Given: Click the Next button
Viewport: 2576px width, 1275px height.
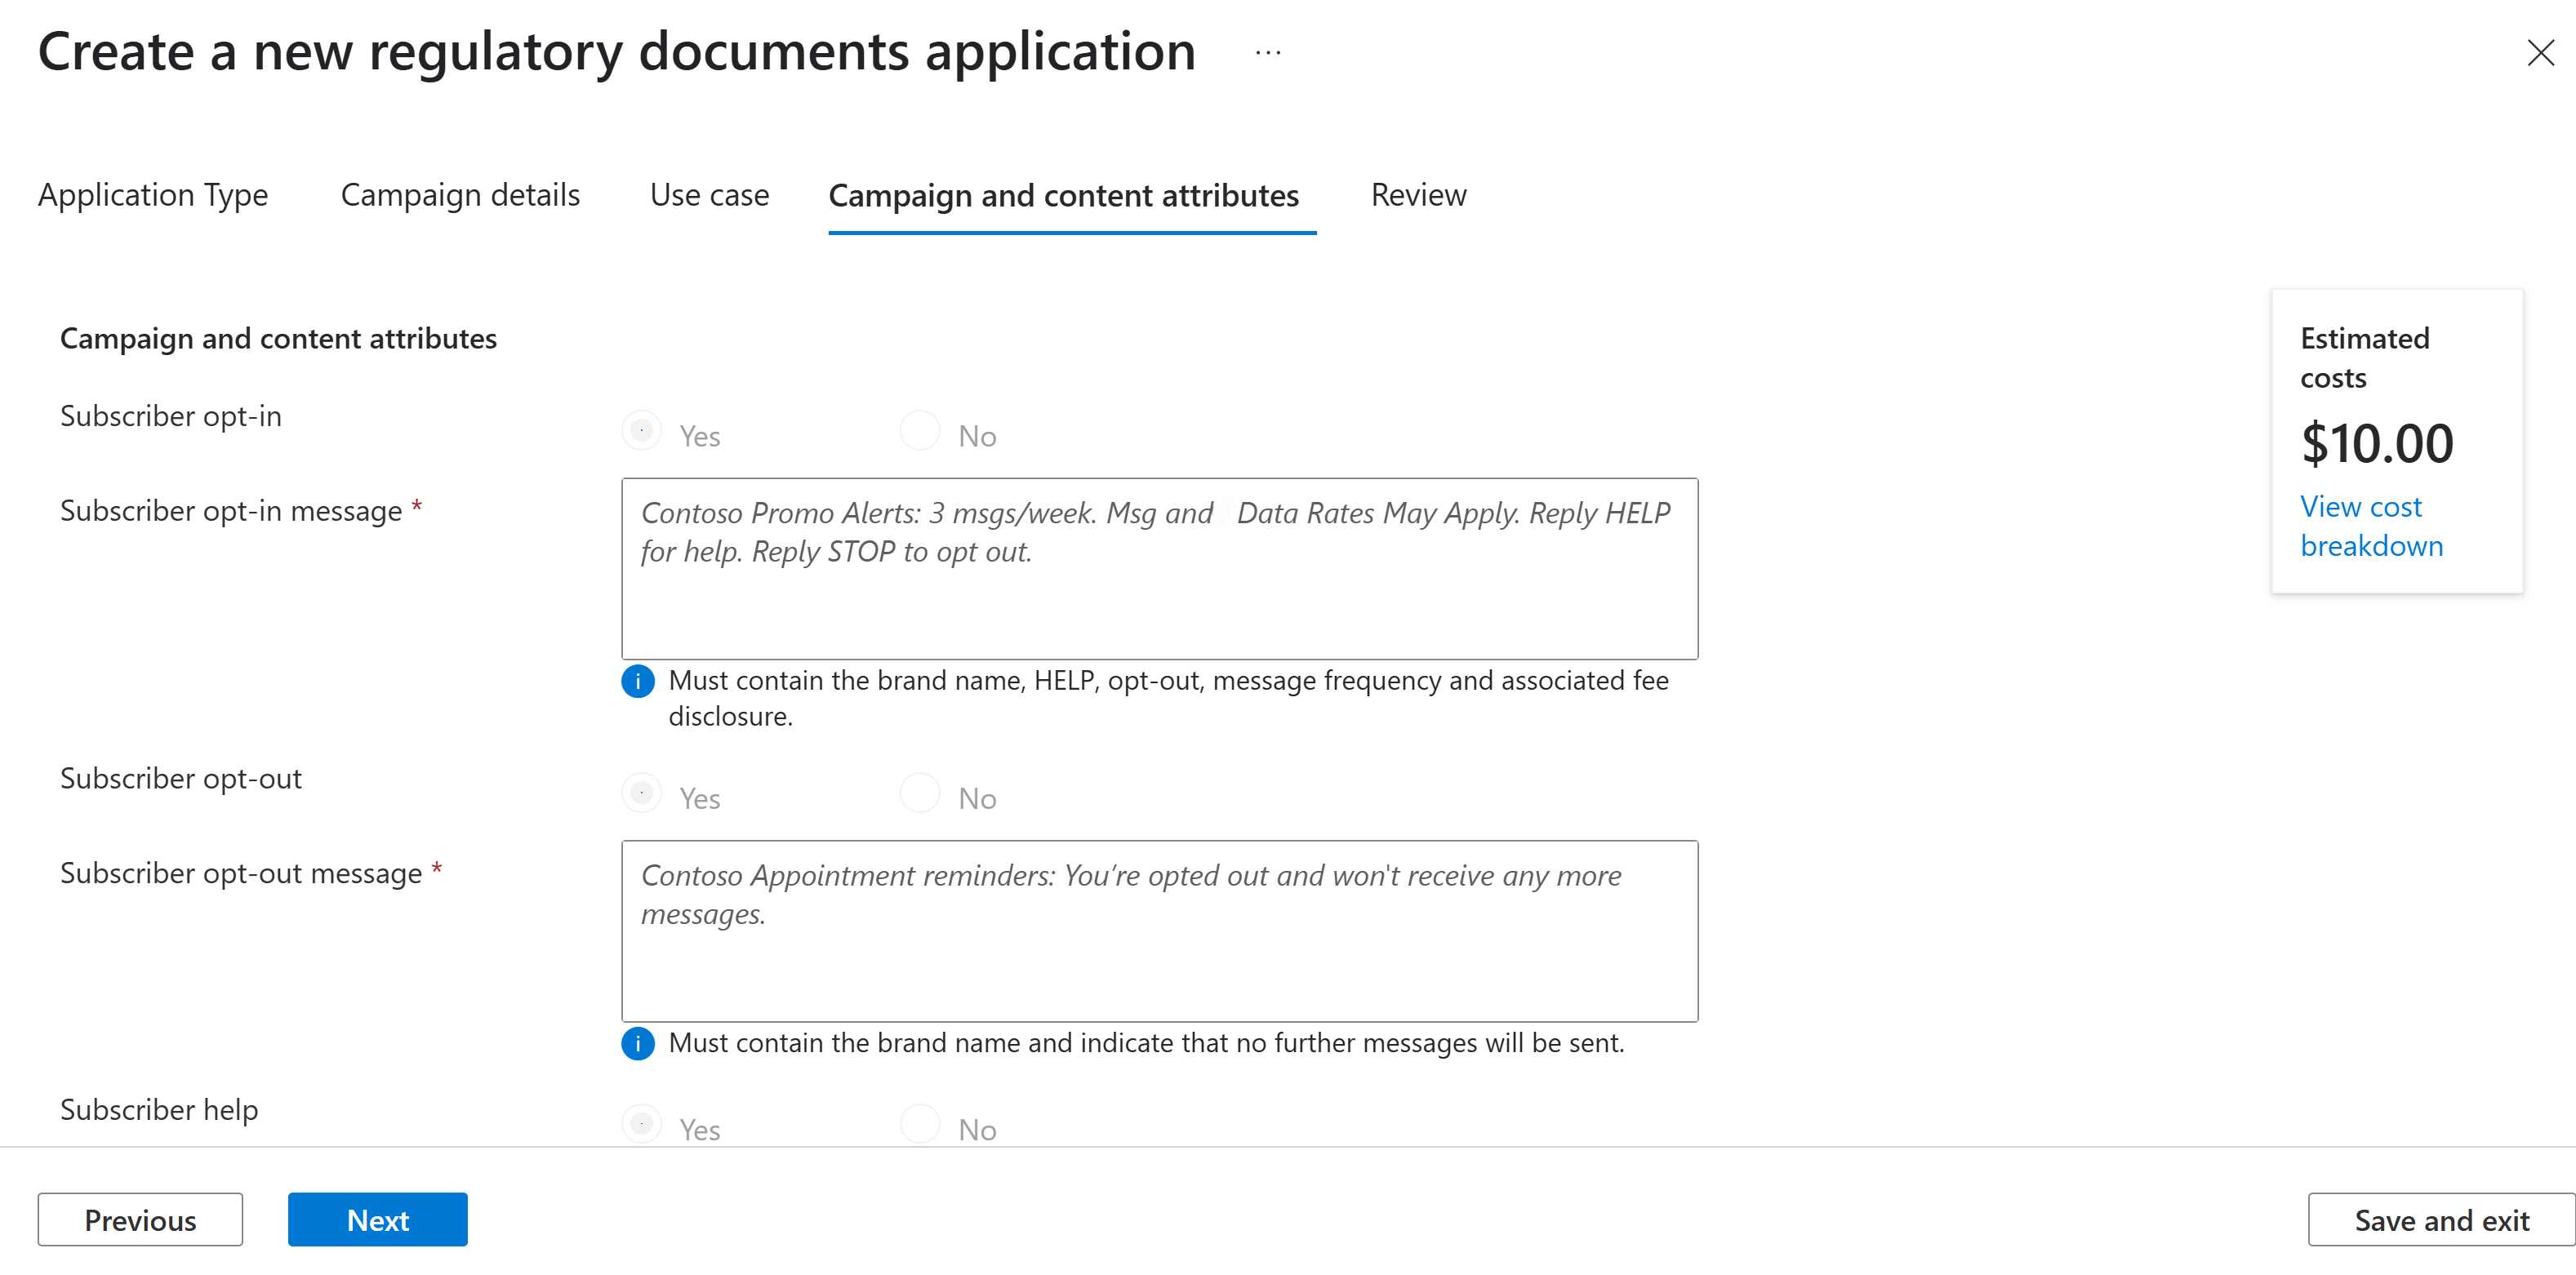Looking at the screenshot, I should pos(378,1220).
